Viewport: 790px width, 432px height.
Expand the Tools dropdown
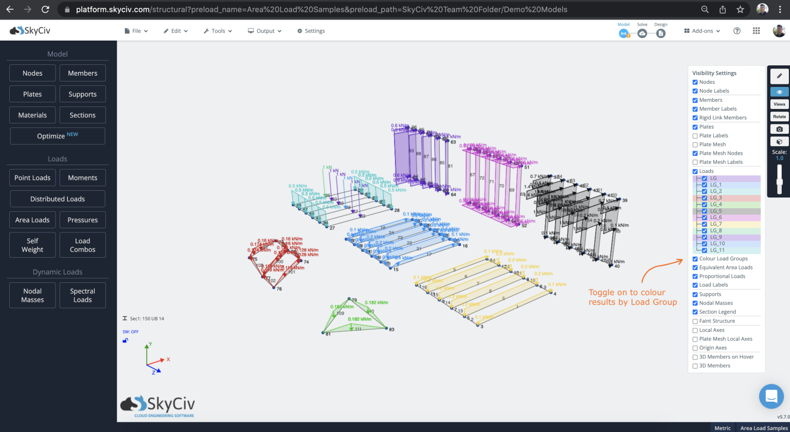[x=217, y=30]
